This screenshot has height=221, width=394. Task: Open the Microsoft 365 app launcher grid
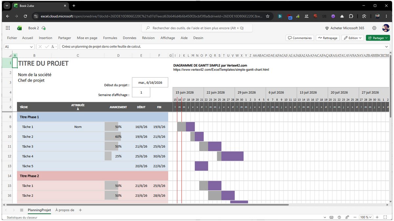coord(8,28)
